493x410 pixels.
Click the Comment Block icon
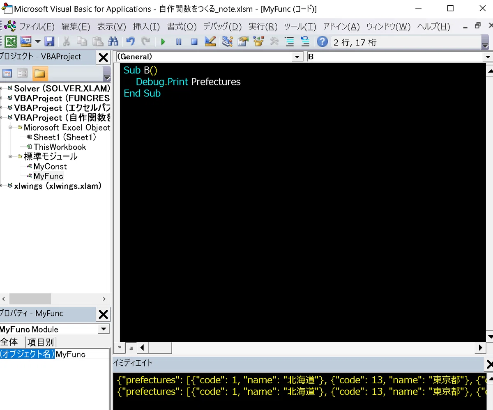290,41
